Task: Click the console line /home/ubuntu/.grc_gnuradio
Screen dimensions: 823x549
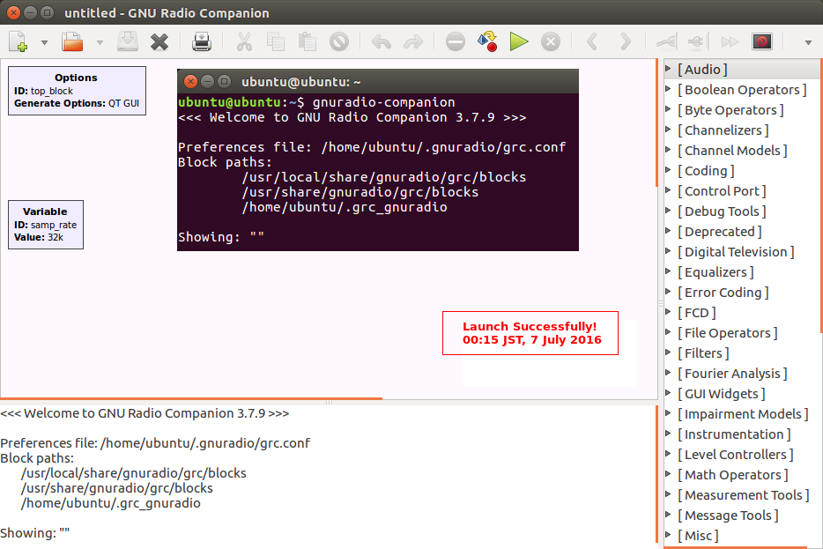Action: [x=110, y=503]
